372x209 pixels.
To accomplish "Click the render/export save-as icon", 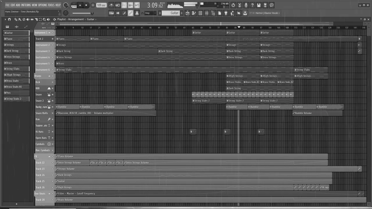I will (x=265, y=5).
